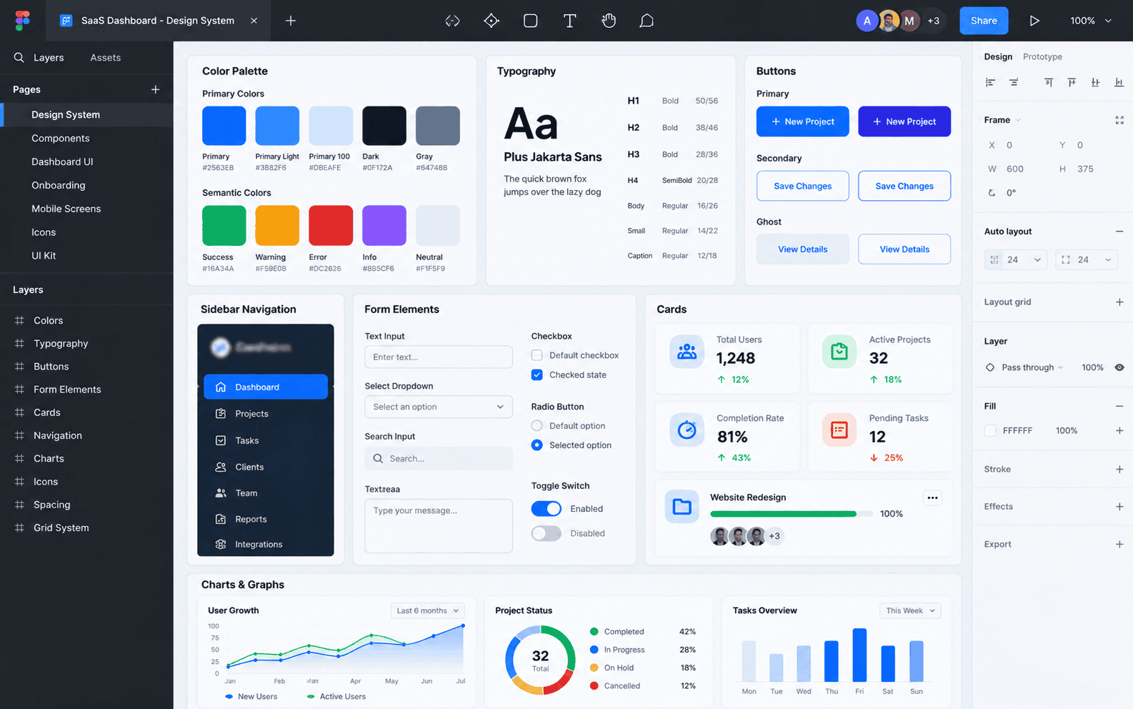Click the search icon beside Layers

tap(19, 57)
